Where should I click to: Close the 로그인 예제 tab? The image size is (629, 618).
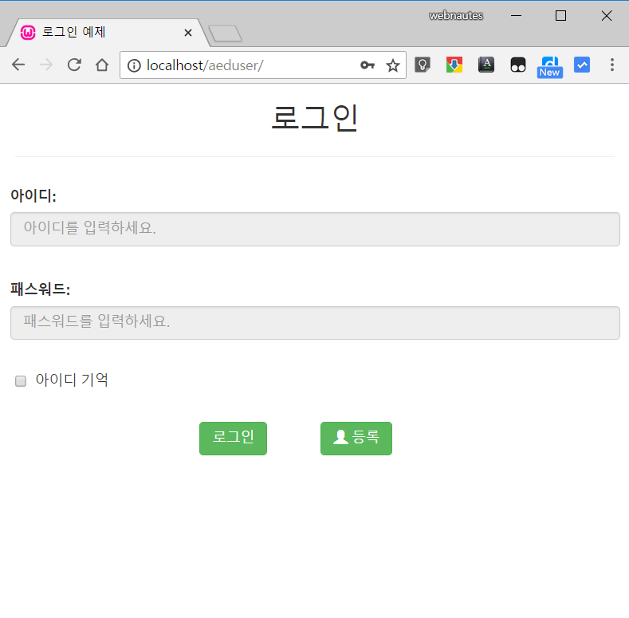(x=187, y=33)
